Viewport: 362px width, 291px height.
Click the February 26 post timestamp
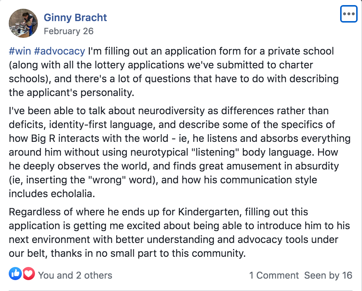click(68, 31)
